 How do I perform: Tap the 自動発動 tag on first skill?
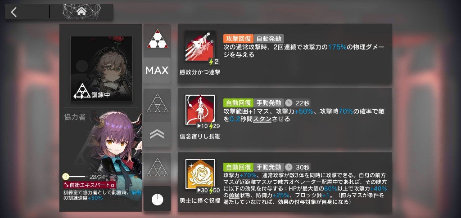pyautogui.click(x=269, y=39)
